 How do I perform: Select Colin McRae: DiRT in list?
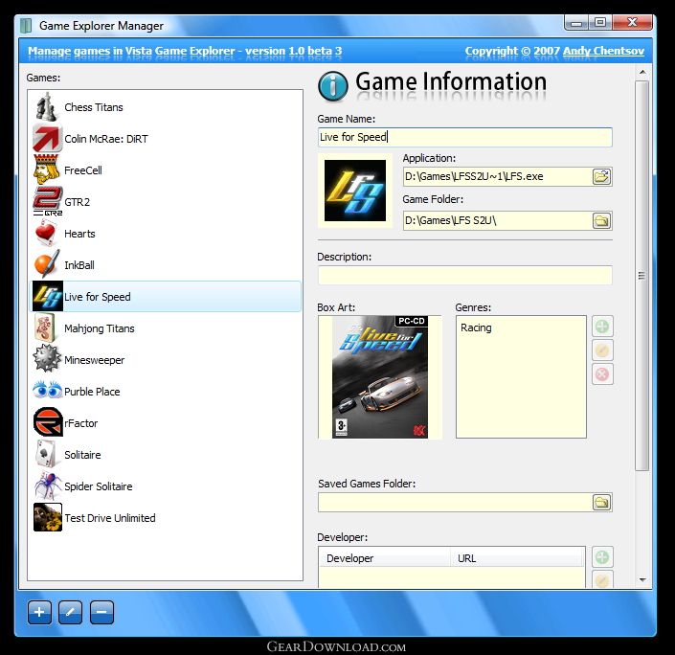pyautogui.click(x=165, y=139)
